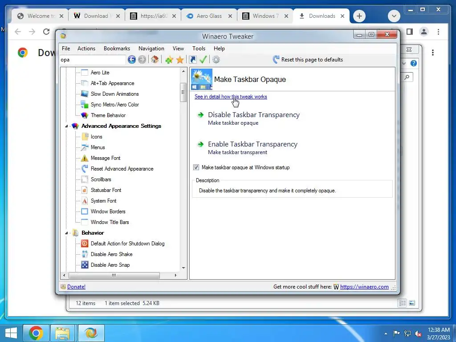Viewport: 456px width, 342px height.
Task: Select Default Action for Shutdown Dialog
Action: 127,244
